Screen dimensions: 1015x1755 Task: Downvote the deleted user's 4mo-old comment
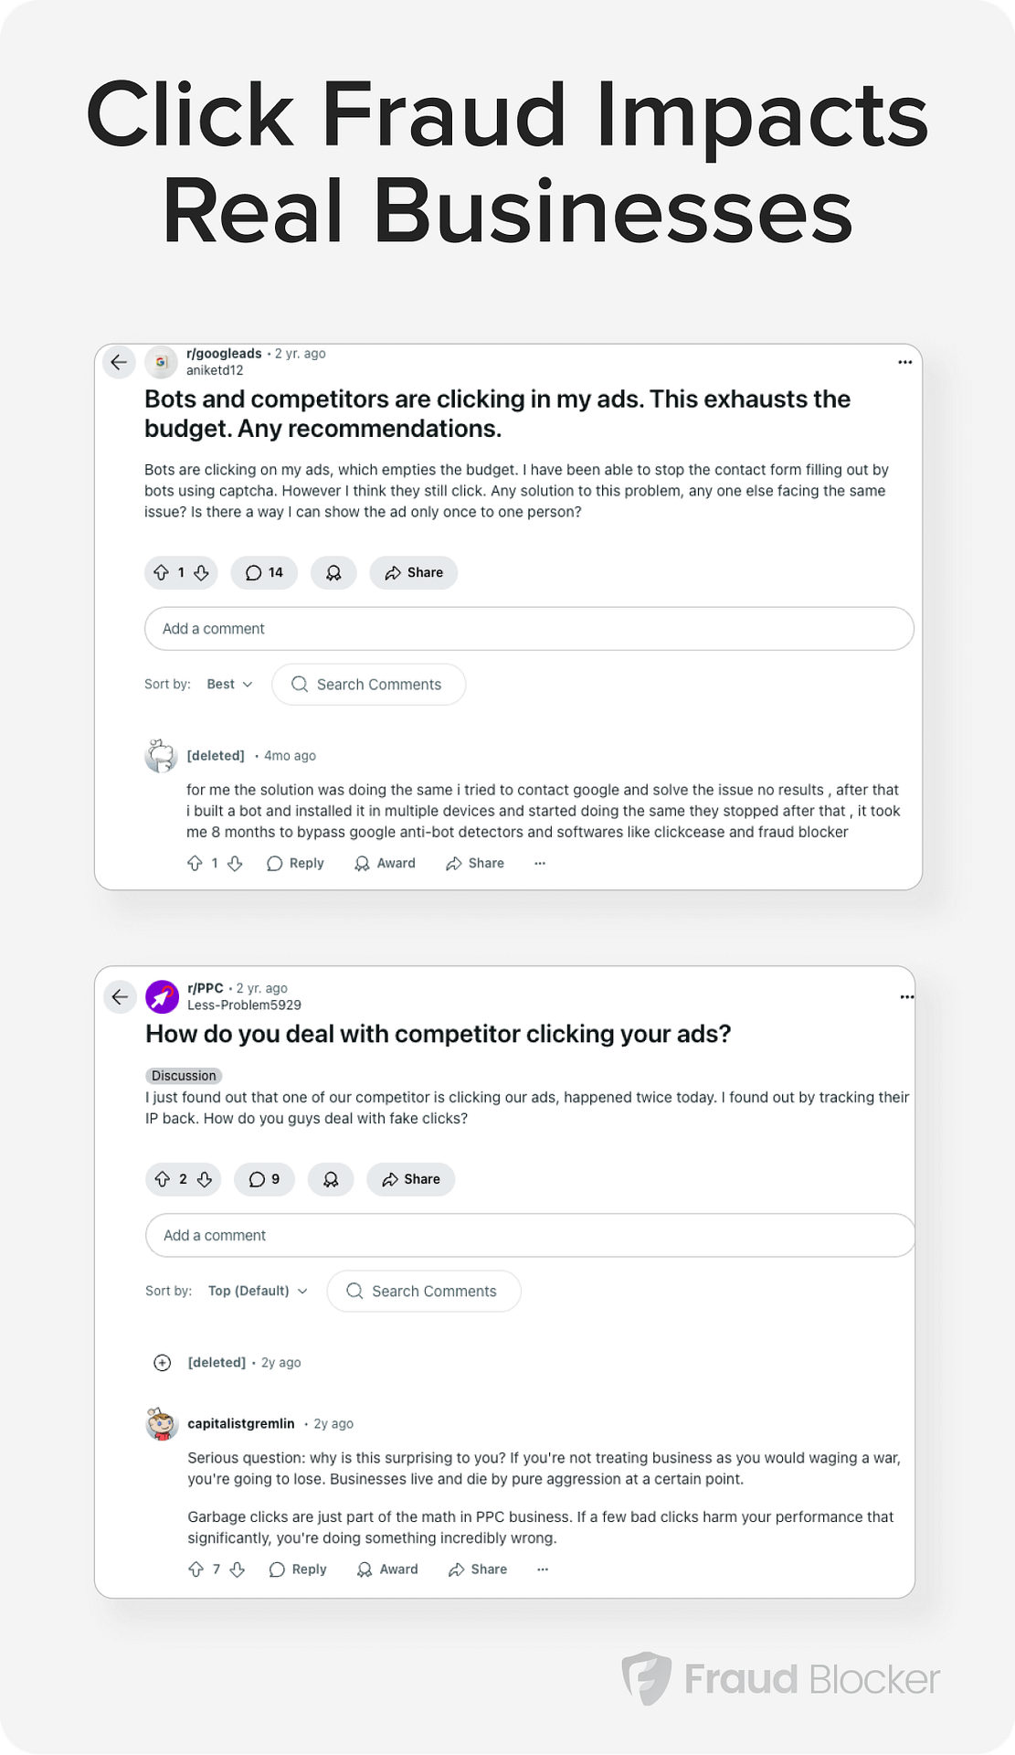click(x=235, y=864)
